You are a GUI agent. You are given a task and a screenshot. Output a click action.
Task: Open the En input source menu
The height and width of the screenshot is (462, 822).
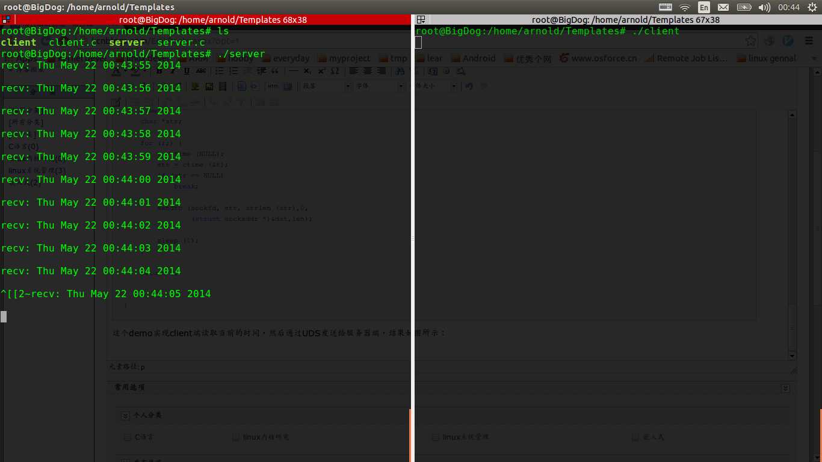coord(703,7)
